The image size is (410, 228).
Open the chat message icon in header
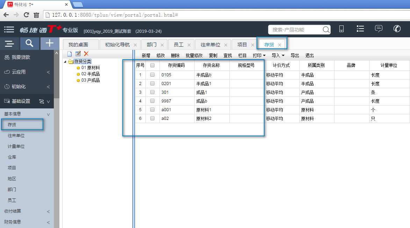pyautogui.click(x=379, y=29)
